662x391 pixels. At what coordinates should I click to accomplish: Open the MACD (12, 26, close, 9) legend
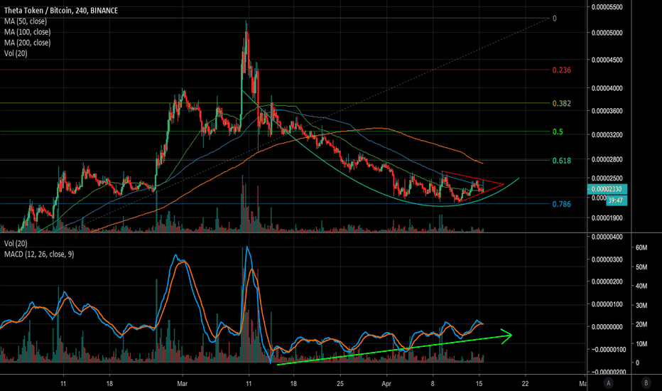click(x=39, y=254)
